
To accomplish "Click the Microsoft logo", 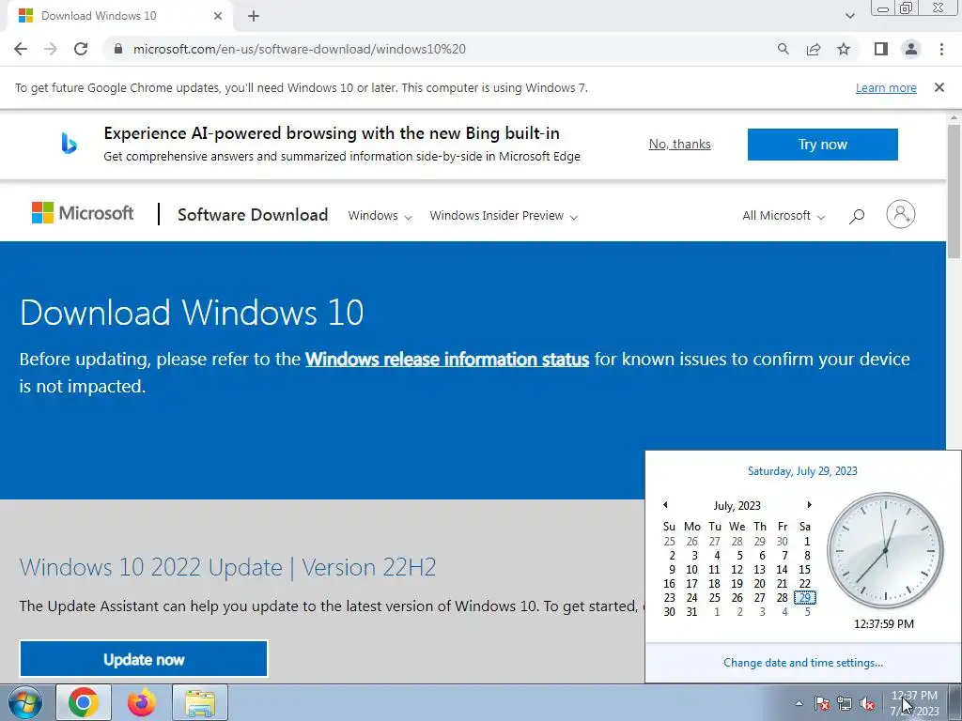I will pos(83,213).
